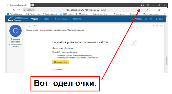Share the post with the share icon
The width and height of the screenshot is (172, 94).
(153, 26)
